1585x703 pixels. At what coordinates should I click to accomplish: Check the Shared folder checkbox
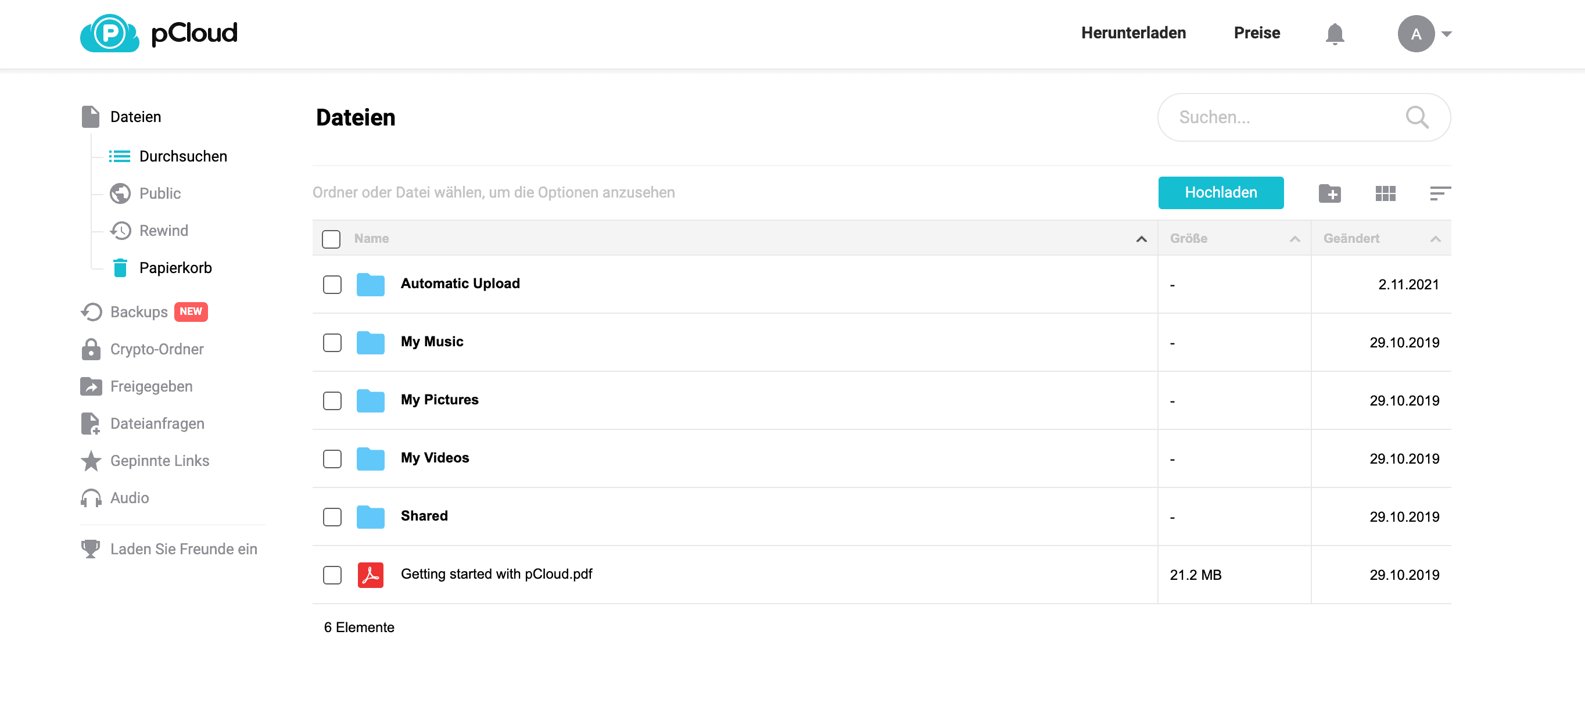332,517
